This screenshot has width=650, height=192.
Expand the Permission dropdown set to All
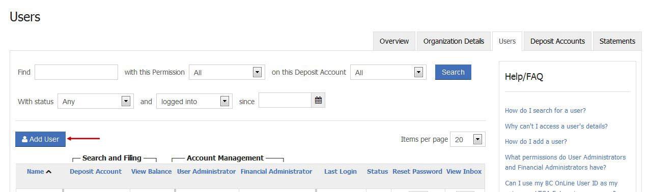pyautogui.click(x=227, y=72)
